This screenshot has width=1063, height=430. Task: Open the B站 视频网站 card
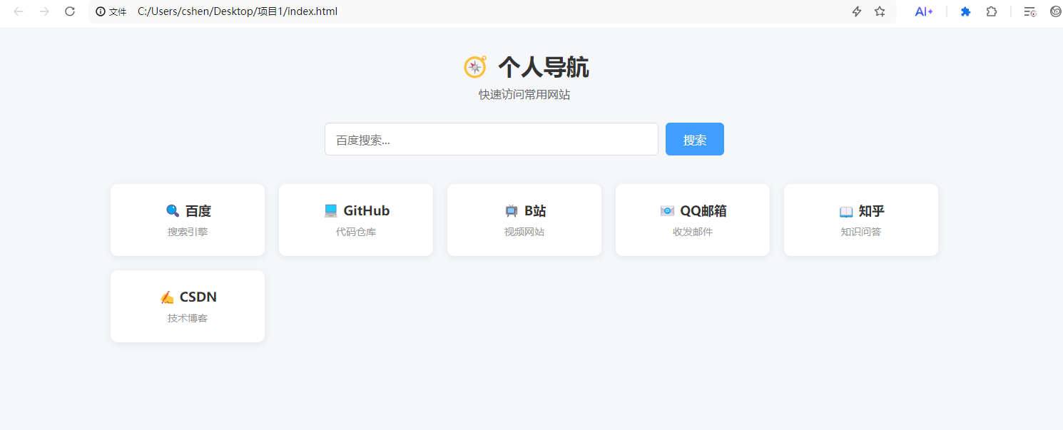coord(524,220)
